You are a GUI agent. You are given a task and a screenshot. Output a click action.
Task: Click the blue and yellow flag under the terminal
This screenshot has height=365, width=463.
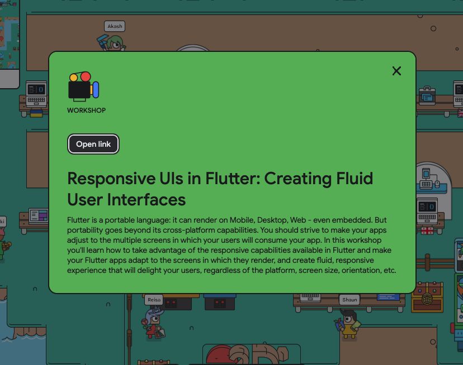(36, 113)
